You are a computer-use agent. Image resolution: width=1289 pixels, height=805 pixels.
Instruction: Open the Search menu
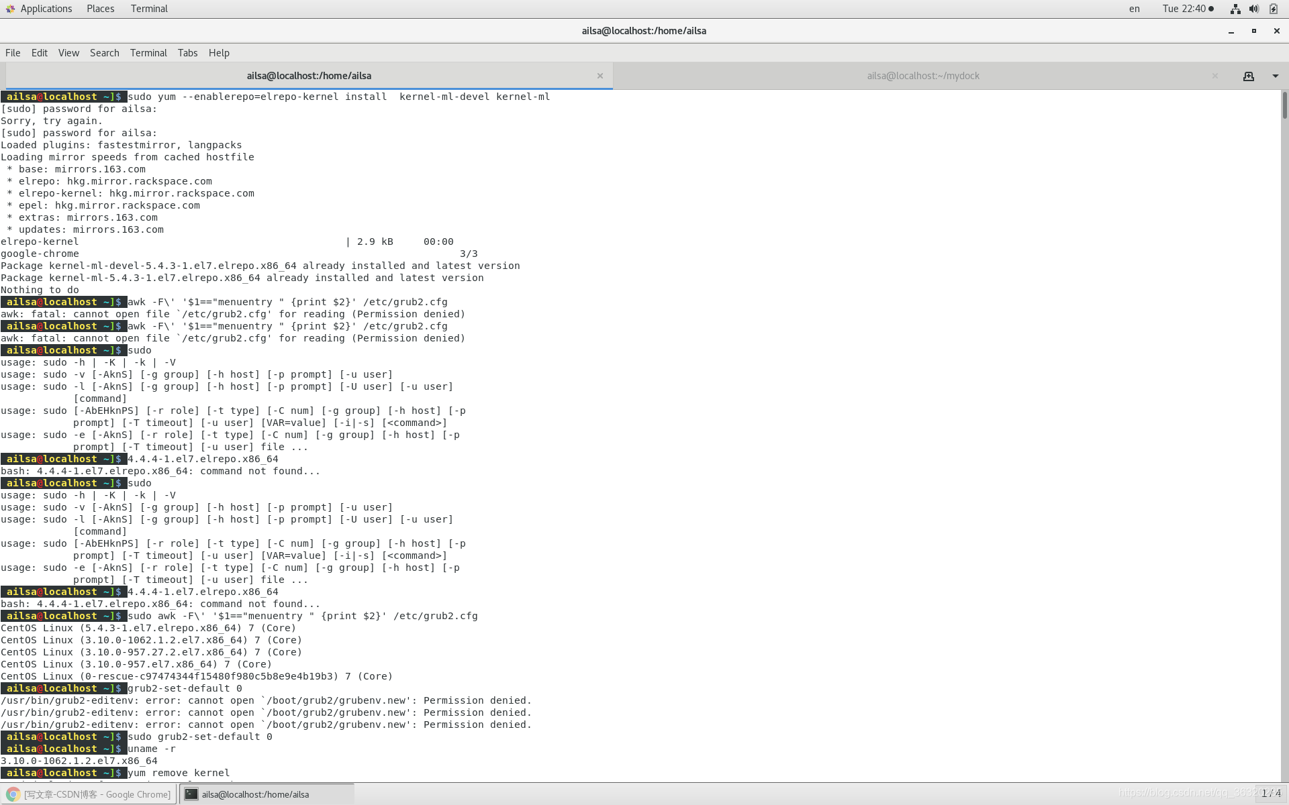point(104,53)
